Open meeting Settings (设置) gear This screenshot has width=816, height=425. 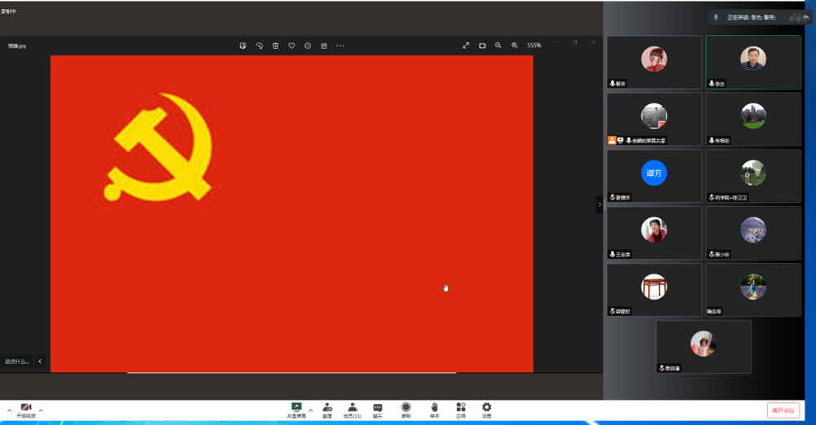tap(486, 408)
